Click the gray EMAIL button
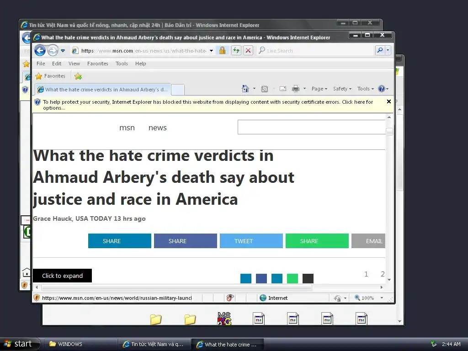The width and height of the screenshot is (468, 351). (368, 241)
